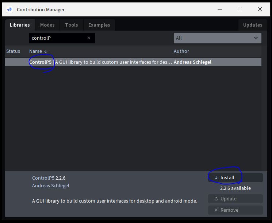The image size is (272, 223).
Task: Maximize the Contribution Manager window
Action: click(x=240, y=9)
